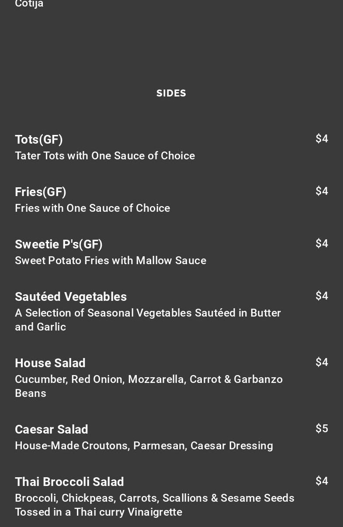343x527 pixels.
Task: Select the Sweetie P's(GF) item title
Action: point(59,244)
